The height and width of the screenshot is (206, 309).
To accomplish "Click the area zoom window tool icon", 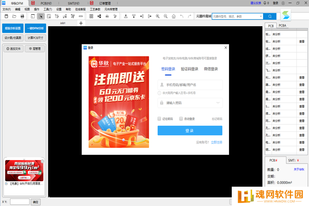I will coord(49,16).
